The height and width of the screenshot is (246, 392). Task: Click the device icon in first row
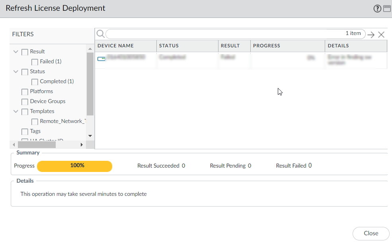coord(101,59)
